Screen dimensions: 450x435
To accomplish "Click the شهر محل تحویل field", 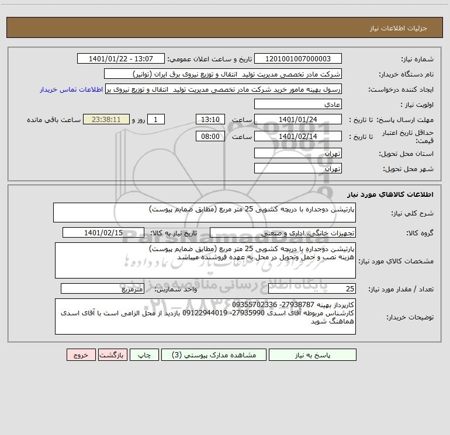I will pyautogui.click(x=298, y=168).
